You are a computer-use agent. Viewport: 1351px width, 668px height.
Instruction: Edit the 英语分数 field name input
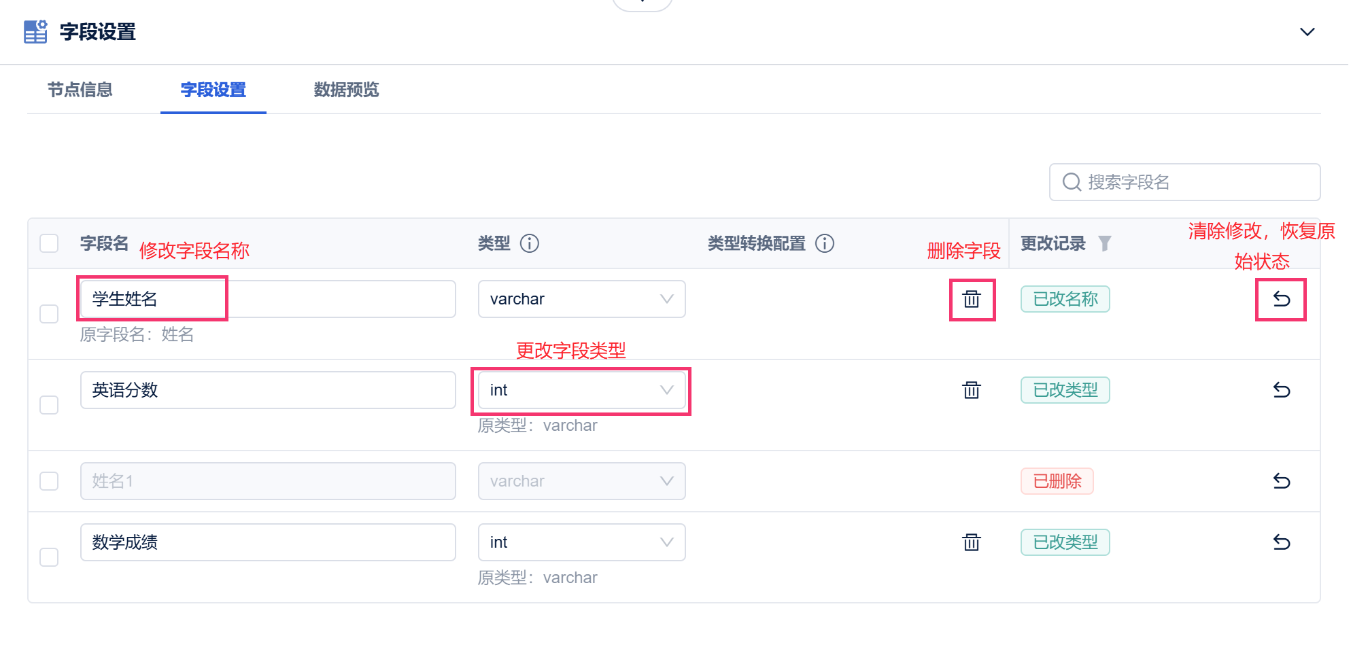click(268, 390)
